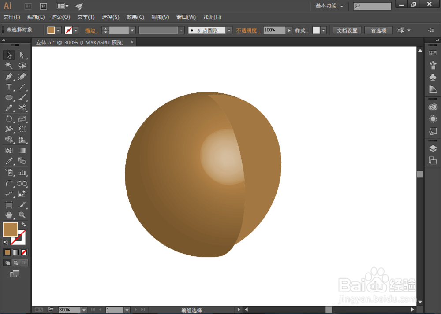Select the Column Graph tool
441x314 pixels.
coord(22,172)
